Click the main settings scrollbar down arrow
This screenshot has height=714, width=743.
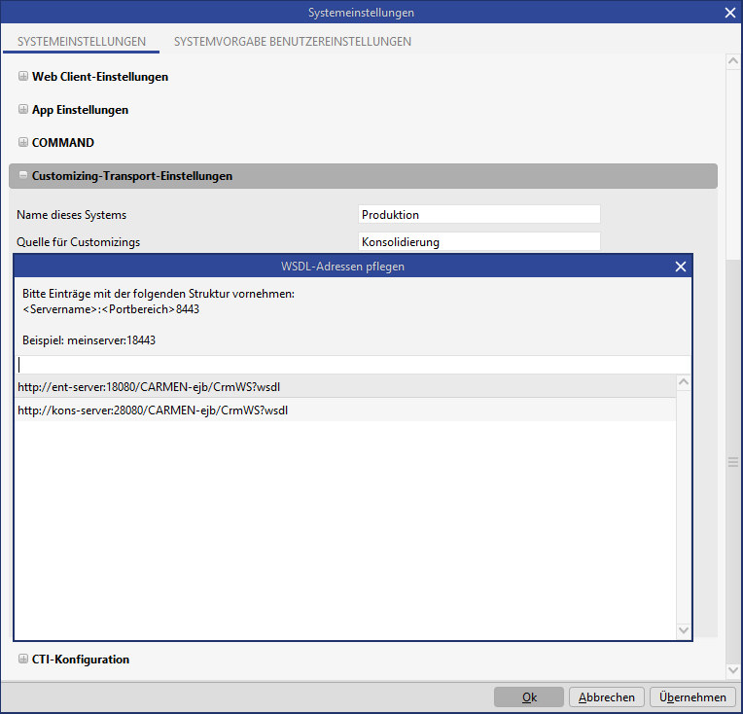733,670
